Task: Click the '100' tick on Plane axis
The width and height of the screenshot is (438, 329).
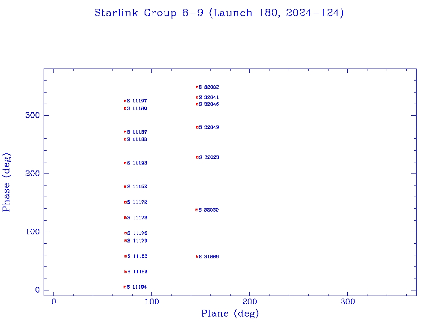Action: coord(152,302)
